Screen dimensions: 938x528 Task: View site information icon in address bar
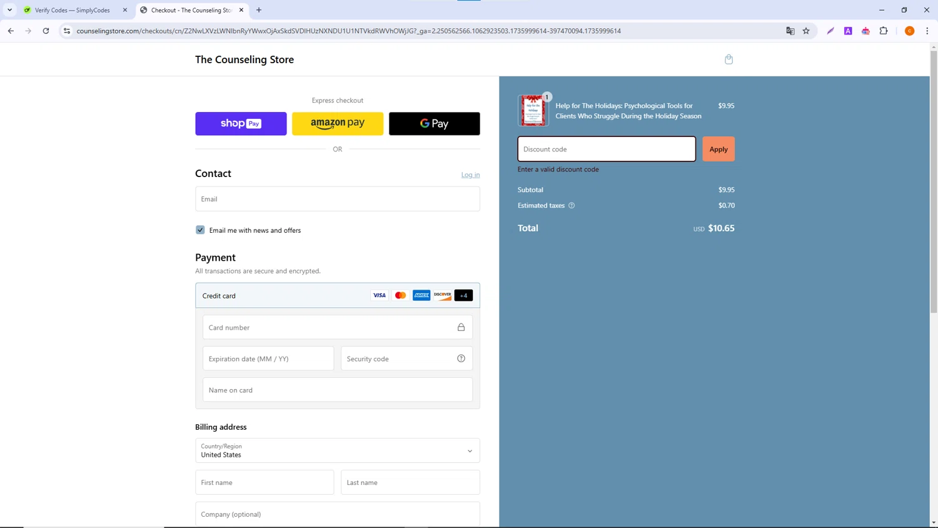pyautogui.click(x=67, y=31)
